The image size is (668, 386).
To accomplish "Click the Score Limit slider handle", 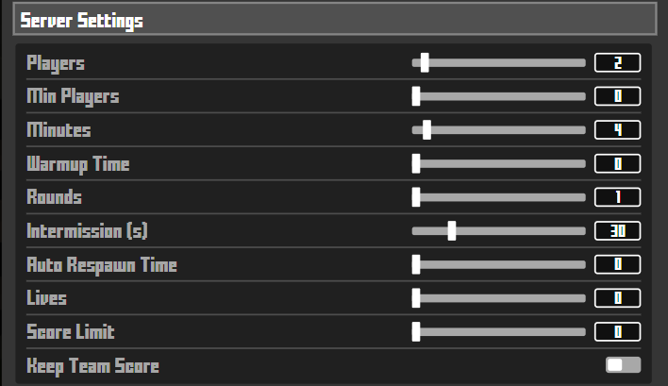I will click(x=415, y=332).
